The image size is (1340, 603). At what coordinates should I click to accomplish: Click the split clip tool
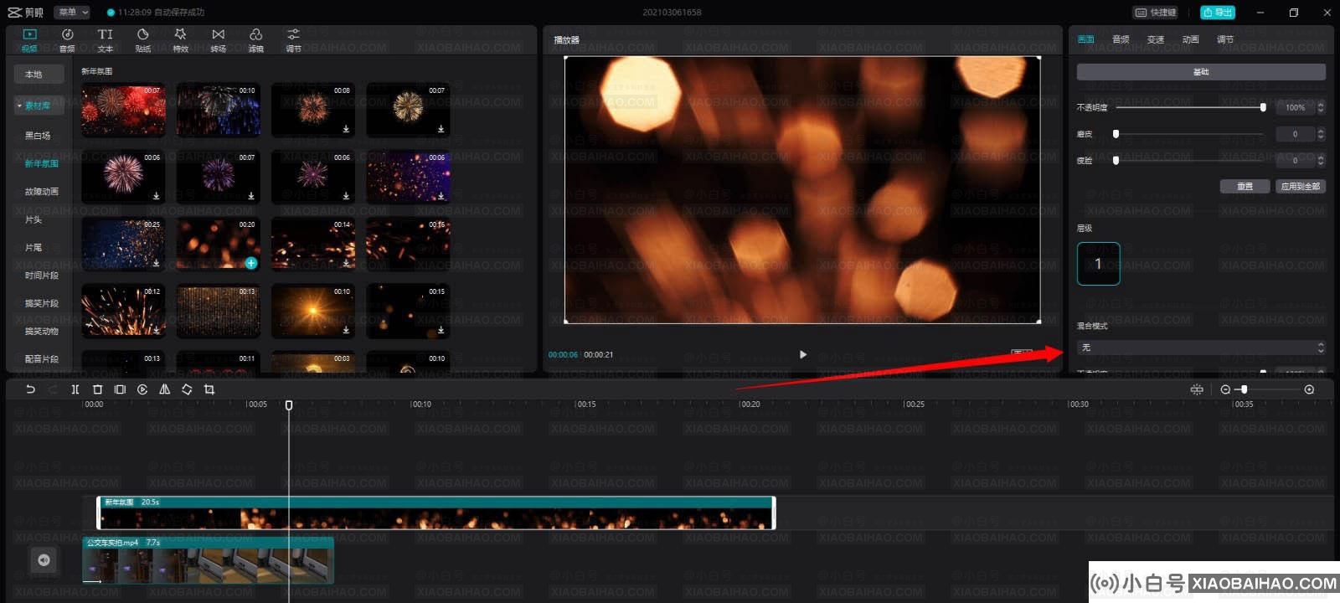[x=75, y=389]
